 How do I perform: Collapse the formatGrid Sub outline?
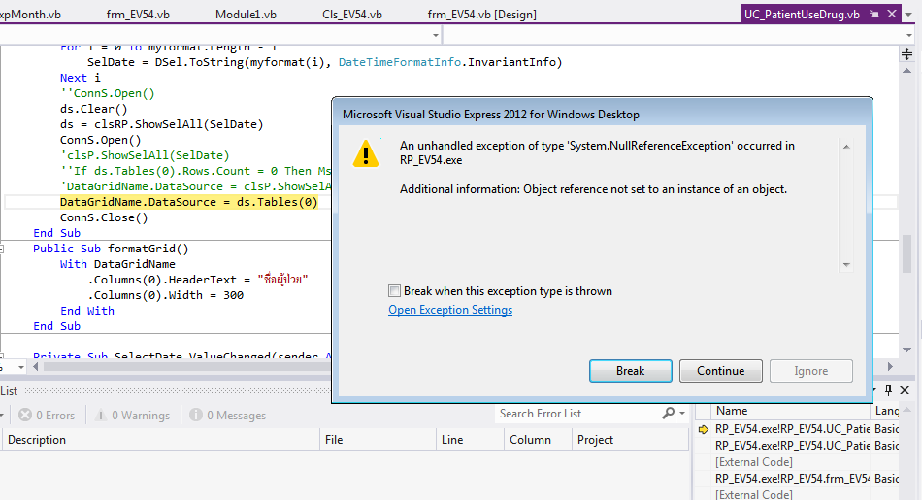2,249
